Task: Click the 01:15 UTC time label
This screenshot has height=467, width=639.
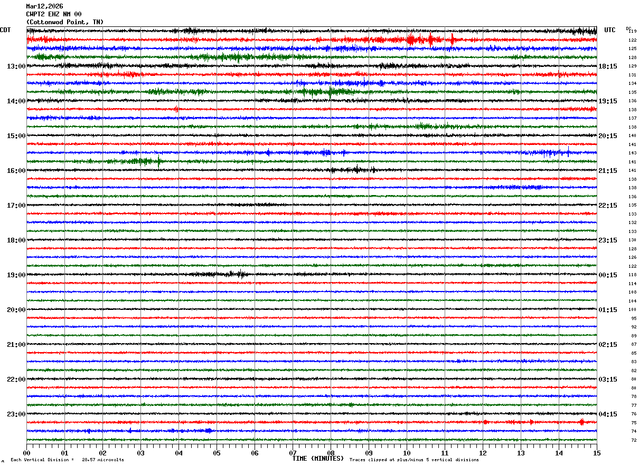Action: tap(608, 310)
